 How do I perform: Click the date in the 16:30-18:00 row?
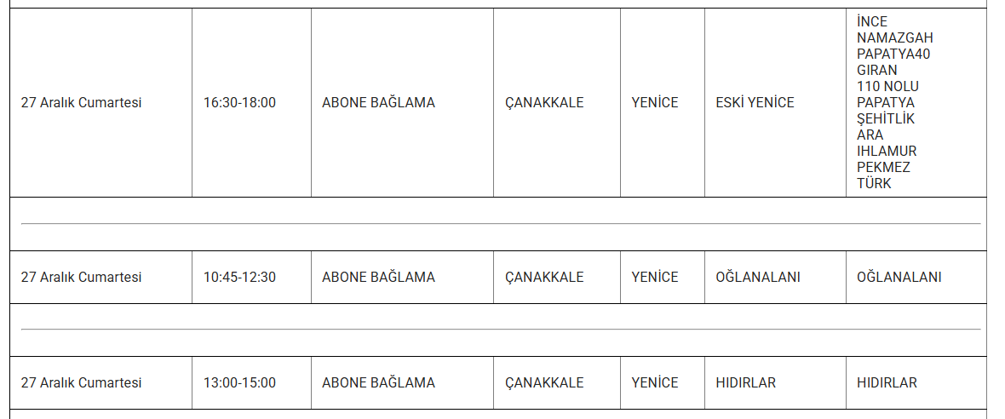(81, 103)
